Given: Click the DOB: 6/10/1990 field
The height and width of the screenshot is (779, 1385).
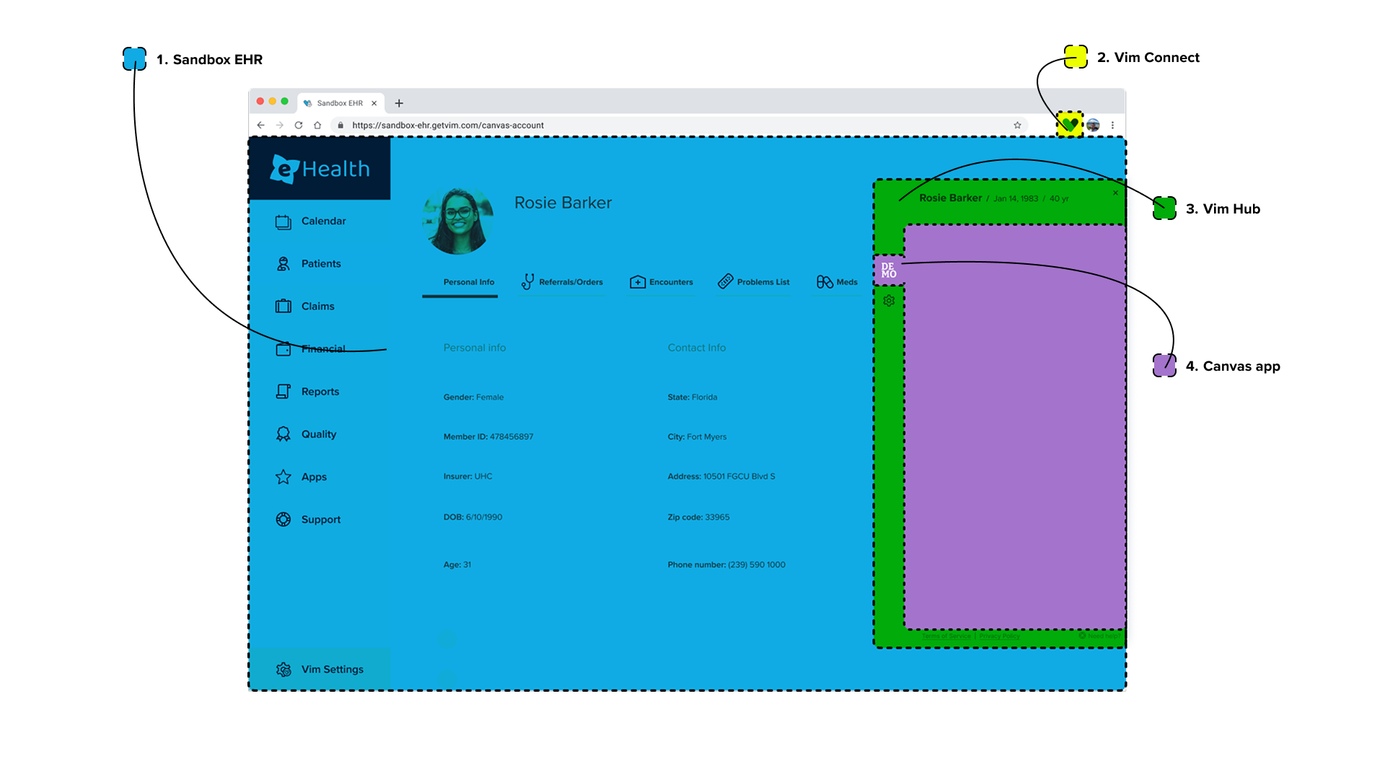Looking at the screenshot, I should [472, 517].
